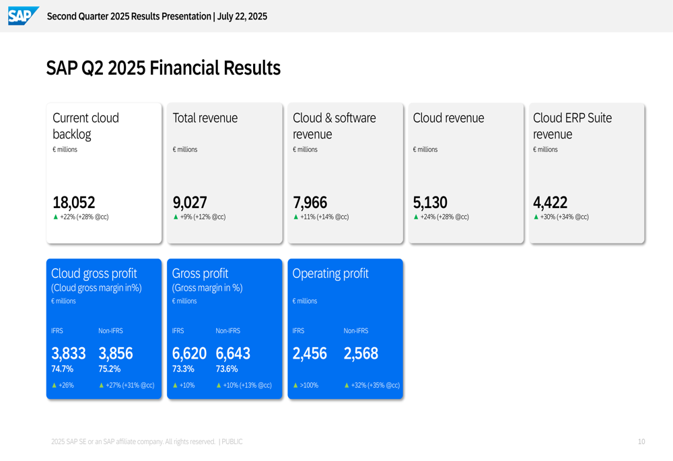The height and width of the screenshot is (461, 673).
Task: Select the Current cloud backlog card title
Action: tap(85, 126)
